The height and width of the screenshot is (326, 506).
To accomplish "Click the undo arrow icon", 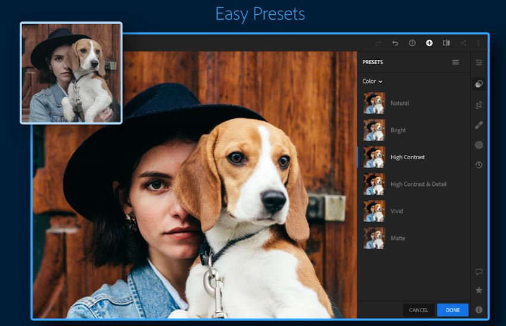I will tap(395, 43).
